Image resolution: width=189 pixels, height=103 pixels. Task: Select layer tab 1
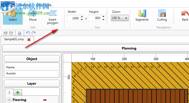click(9, 92)
